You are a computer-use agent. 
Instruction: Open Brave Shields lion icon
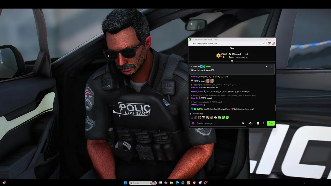(269, 43)
